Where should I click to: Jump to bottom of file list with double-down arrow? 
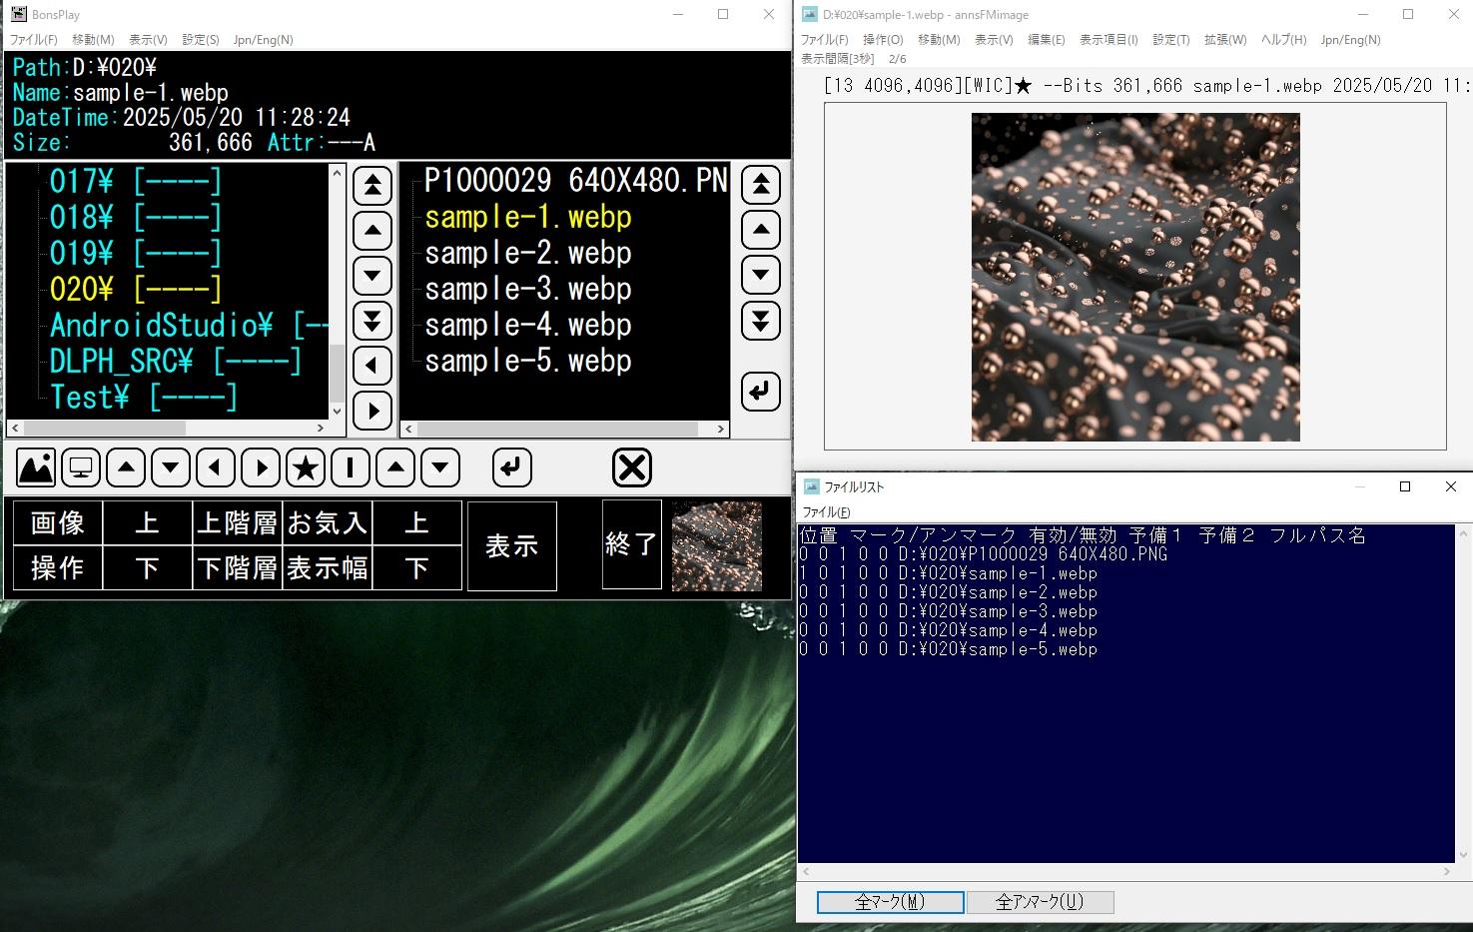click(x=761, y=321)
